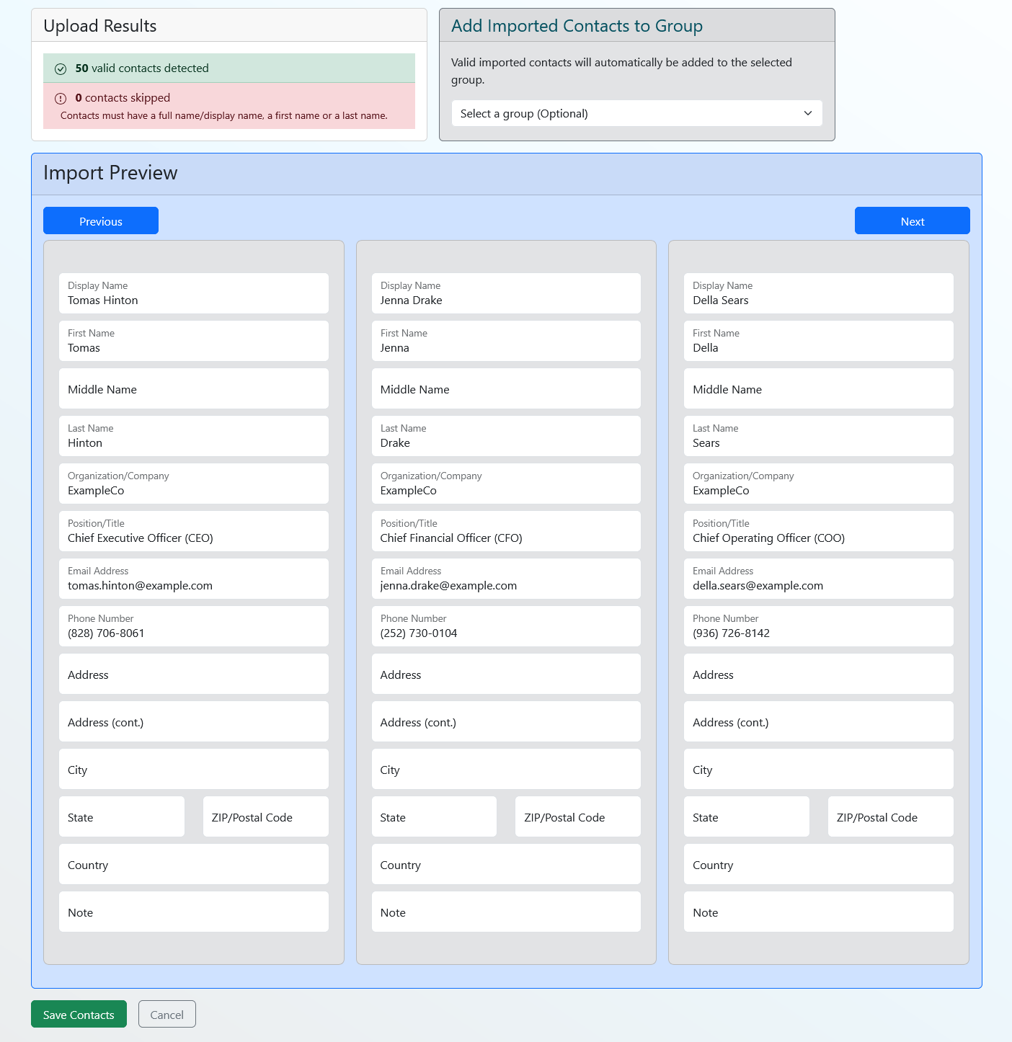Edit the Chief Operating Officer (COO) title field

coord(819,531)
